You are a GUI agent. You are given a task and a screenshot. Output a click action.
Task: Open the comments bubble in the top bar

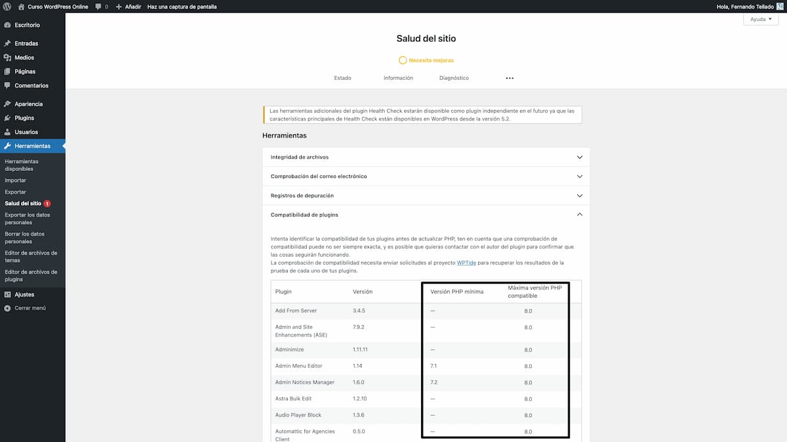[x=97, y=6]
